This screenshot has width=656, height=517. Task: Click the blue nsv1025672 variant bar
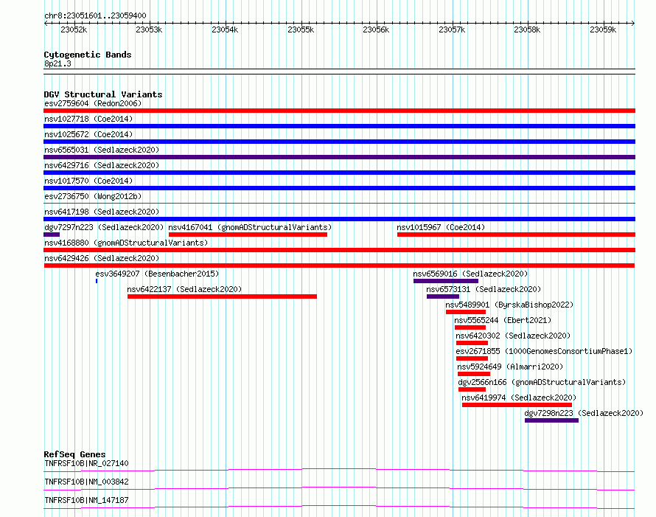click(x=339, y=142)
